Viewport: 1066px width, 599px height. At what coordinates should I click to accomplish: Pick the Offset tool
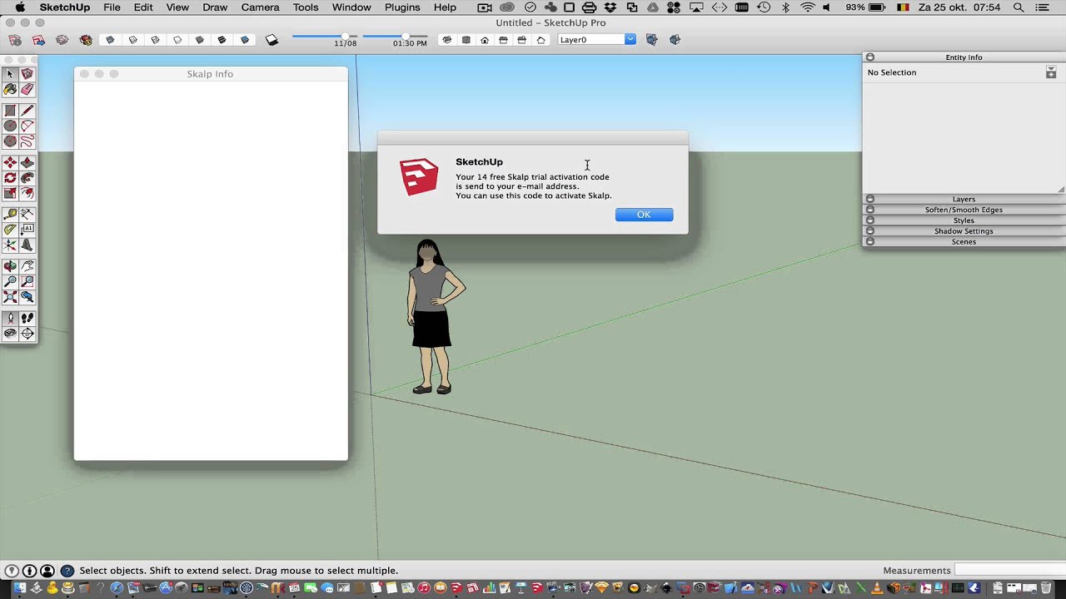27,193
